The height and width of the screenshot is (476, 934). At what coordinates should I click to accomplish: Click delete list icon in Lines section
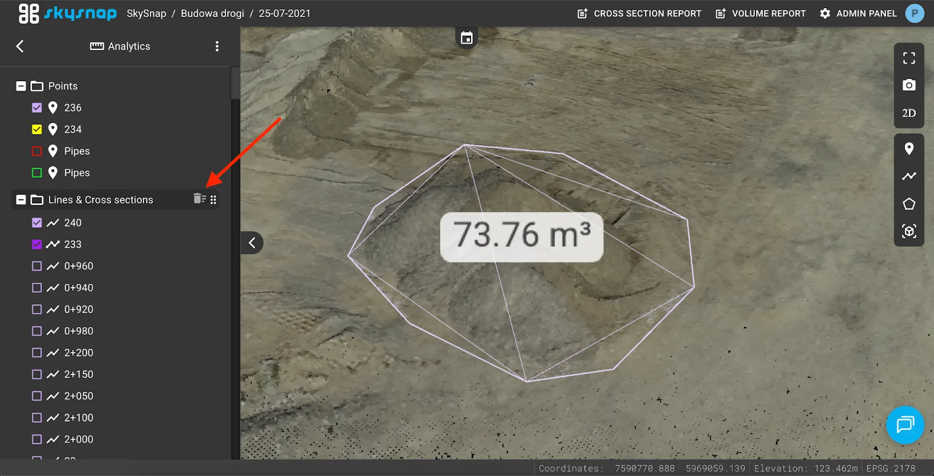click(x=199, y=199)
